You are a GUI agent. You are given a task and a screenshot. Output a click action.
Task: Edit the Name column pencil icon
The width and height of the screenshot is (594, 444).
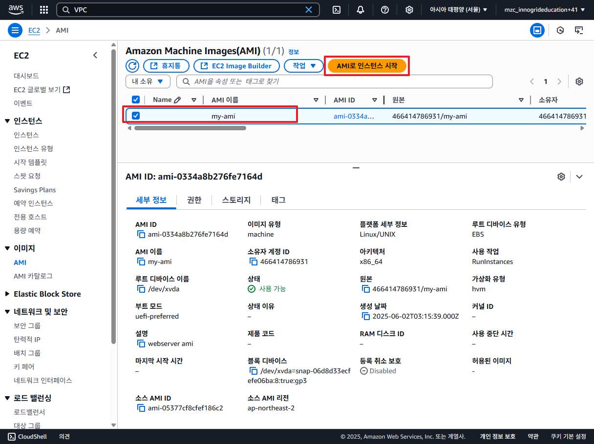[x=178, y=100]
